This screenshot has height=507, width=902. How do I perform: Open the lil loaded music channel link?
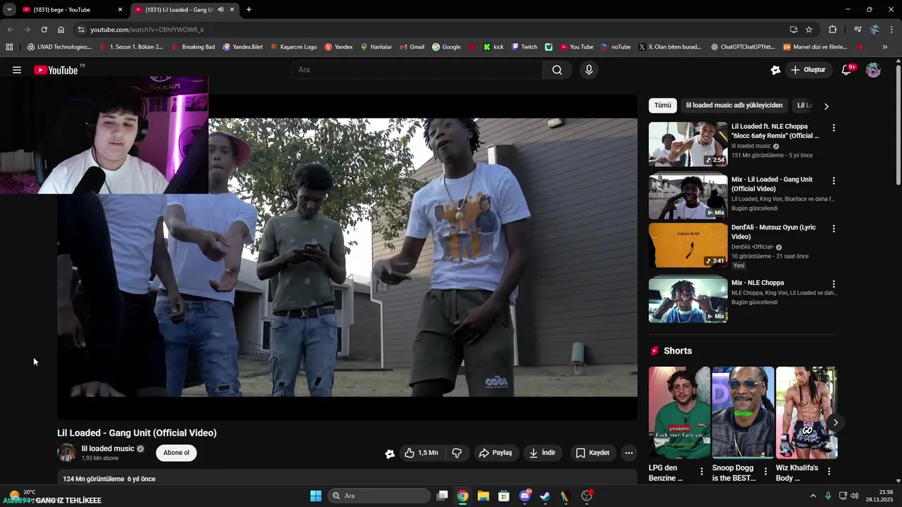tap(108, 449)
